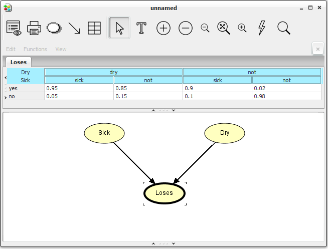Click the large search magnifier icon
Screen dimensions: 328x249
pyautogui.click(x=284, y=28)
